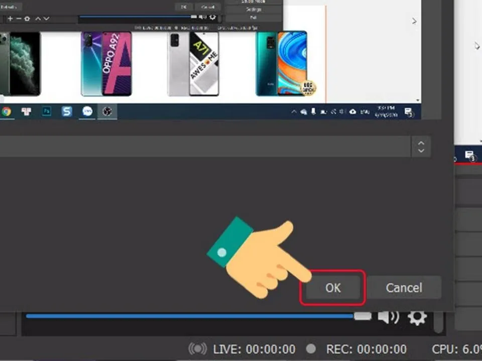Screen dimensions: 482x361
Task: Add a new source with the plus icon
Action: (10, 18)
